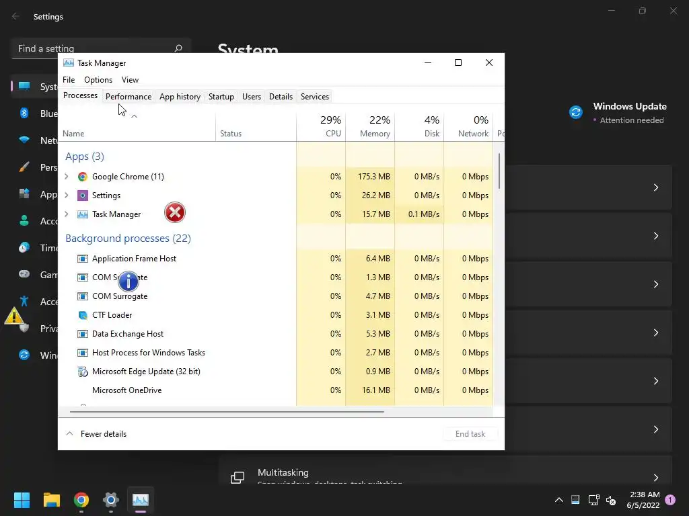Image resolution: width=689 pixels, height=516 pixels.
Task: Open the View menu
Action: (x=130, y=80)
